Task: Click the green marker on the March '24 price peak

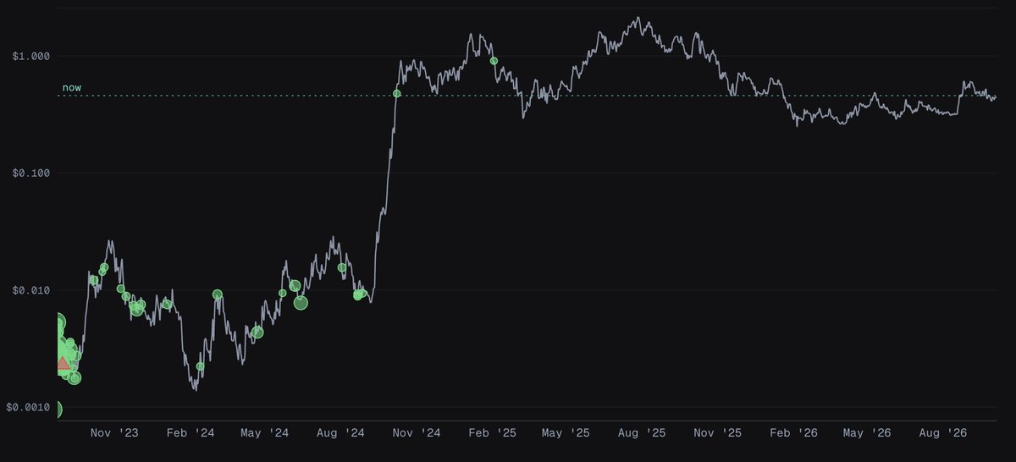Action: [218, 294]
